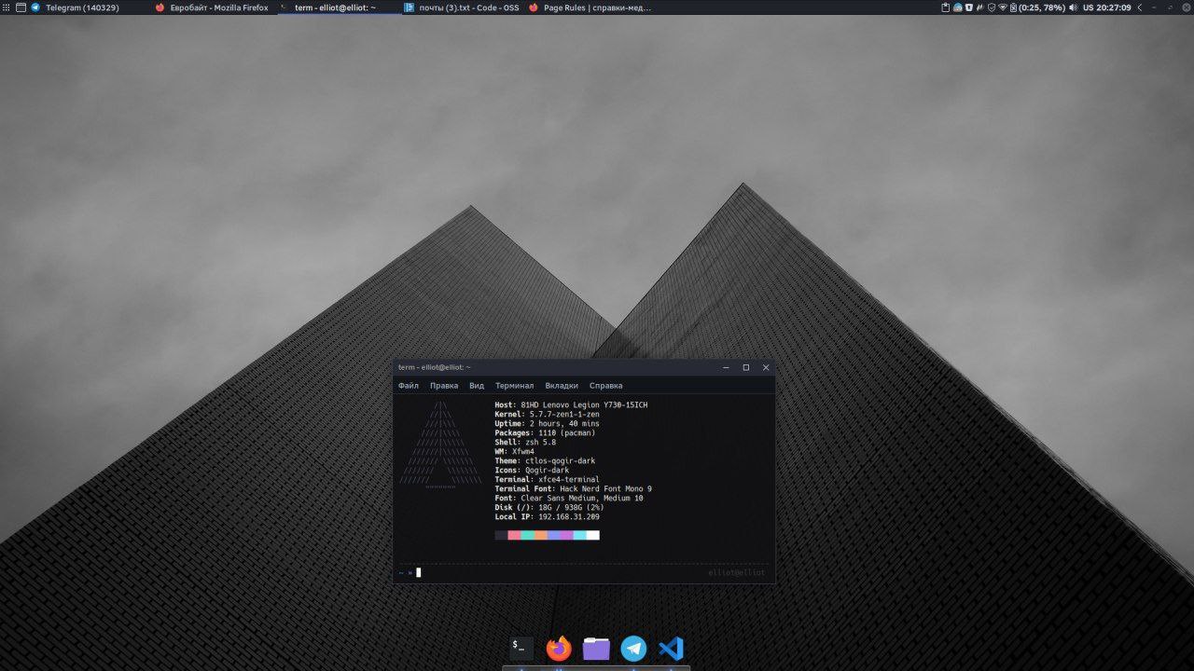Toggle the US keyboard layout indicator
Screen dimensions: 1194x671
[1088, 7]
